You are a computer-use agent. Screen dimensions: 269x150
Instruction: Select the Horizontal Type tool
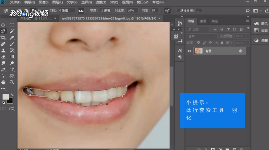pyautogui.click(x=12, y=70)
